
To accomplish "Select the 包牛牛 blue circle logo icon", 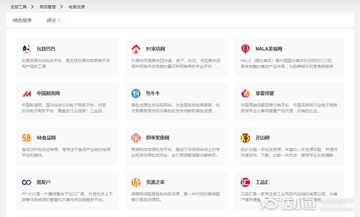I will pos(135,93).
